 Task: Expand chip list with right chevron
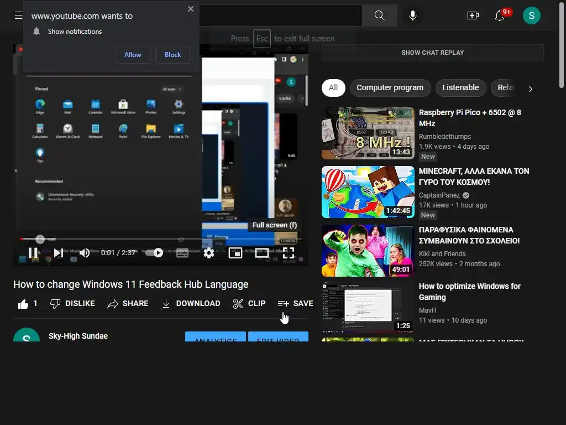point(530,89)
